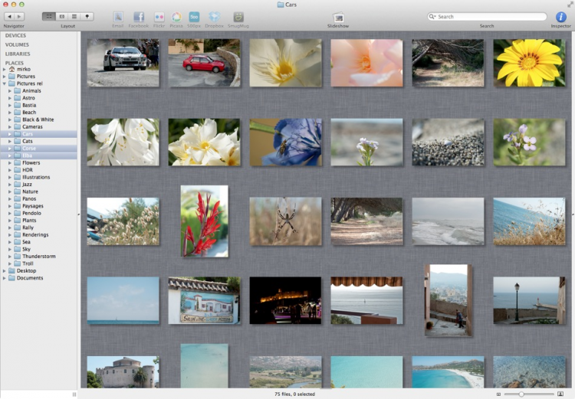Expand the Animals folder
575x399 pixels.
(x=10, y=90)
